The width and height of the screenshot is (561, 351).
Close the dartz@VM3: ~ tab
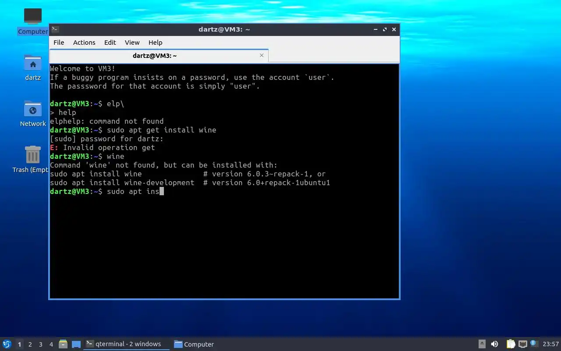262,55
